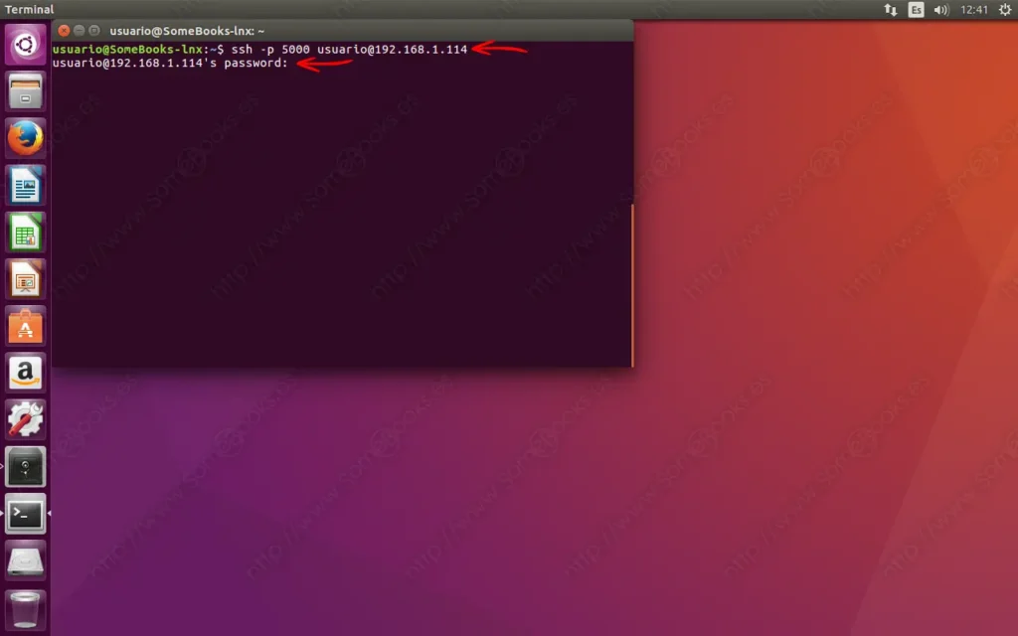Launch the Files file manager
Viewport: 1018px width, 636px height.
point(25,91)
